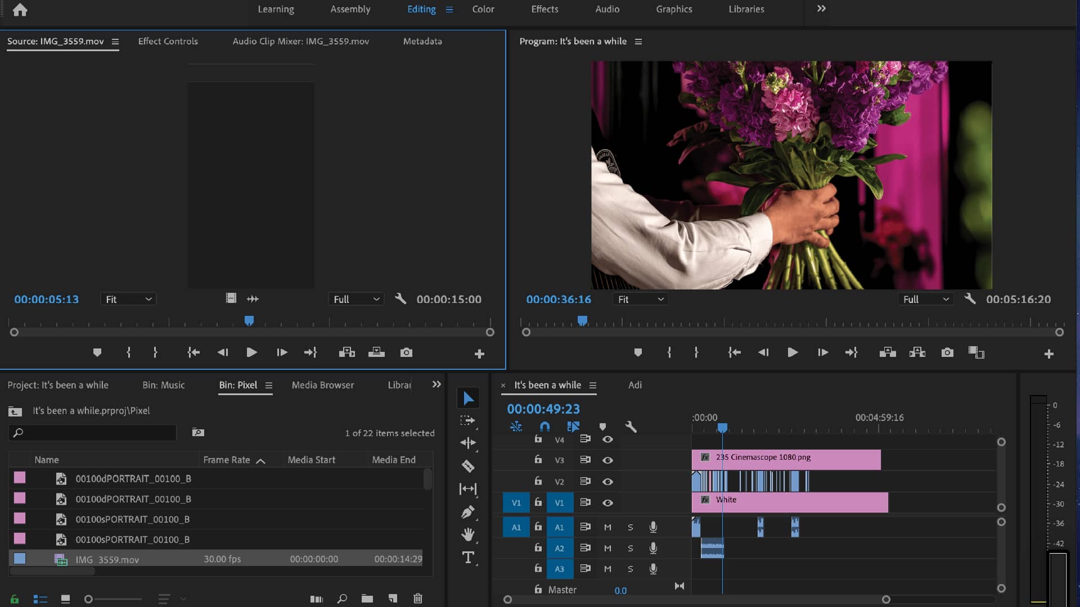Toggle V1 track output eye
The height and width of the screenshot is (607, 1080).
coord(607,502)
